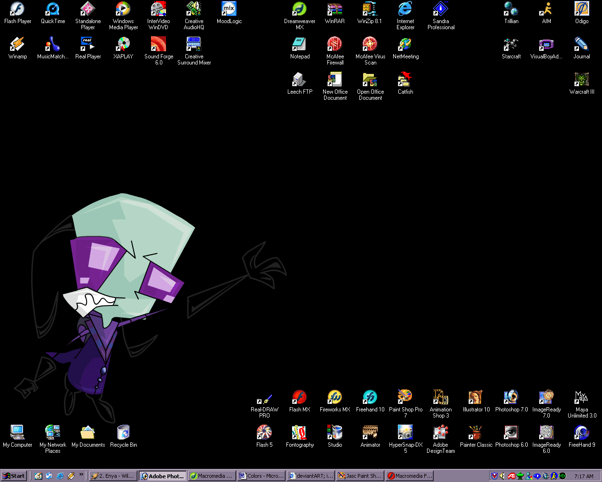Viewport: 602px width, 482px height.
Task: Launch Internet Explorer from Quick Launch
Action: click(x=60, y=476)
